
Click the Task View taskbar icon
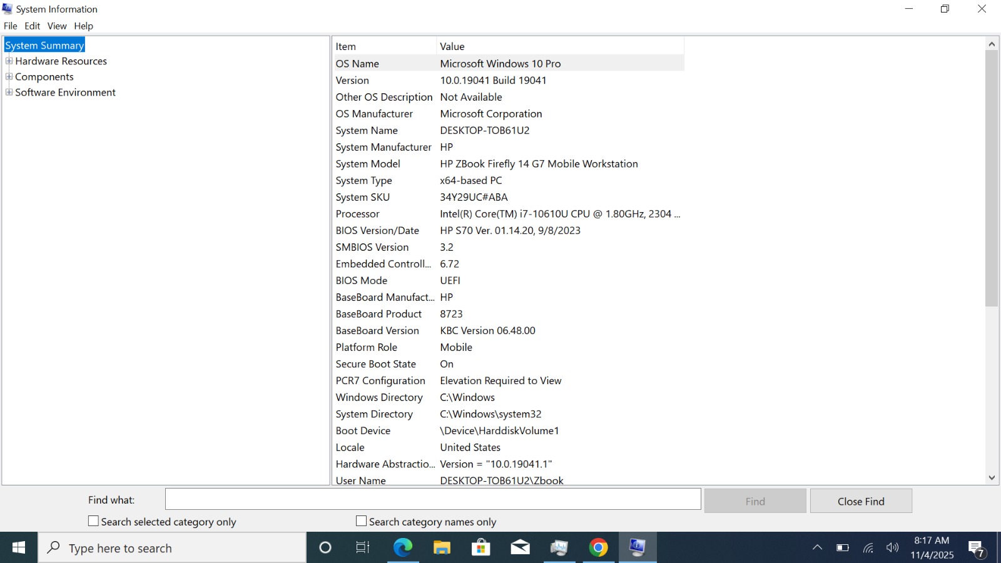click(363, 548)
